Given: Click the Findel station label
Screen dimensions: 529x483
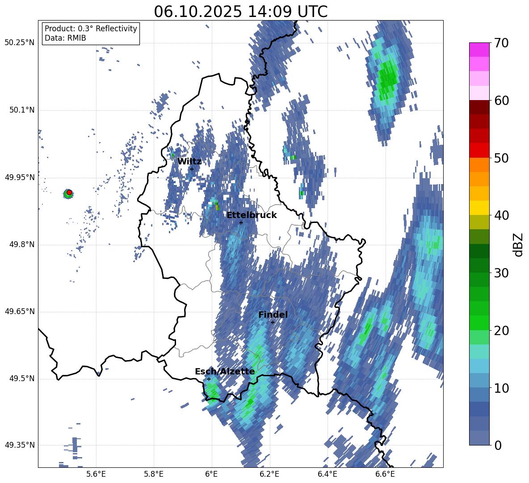Looking at the screenshot, I should tap(273, 315).
